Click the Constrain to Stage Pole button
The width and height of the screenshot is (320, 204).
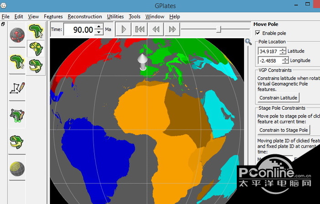pyautogui.click(x=284, y=130)
